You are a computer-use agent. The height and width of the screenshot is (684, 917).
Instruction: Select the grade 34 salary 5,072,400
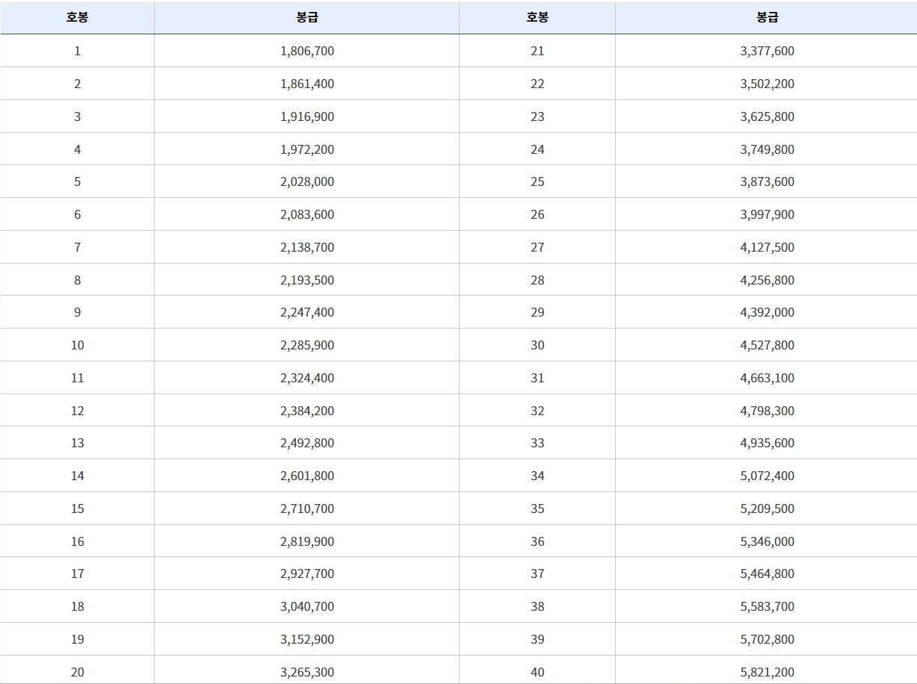click(768, 476)
